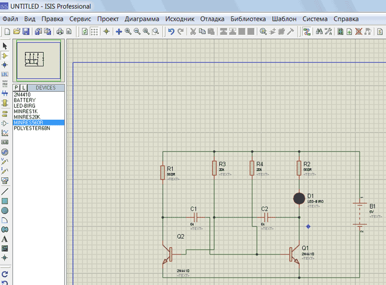Screen dimensions: 386x285
Task: Select Component mode in the sidebar
Action: (x=5, y=56)
